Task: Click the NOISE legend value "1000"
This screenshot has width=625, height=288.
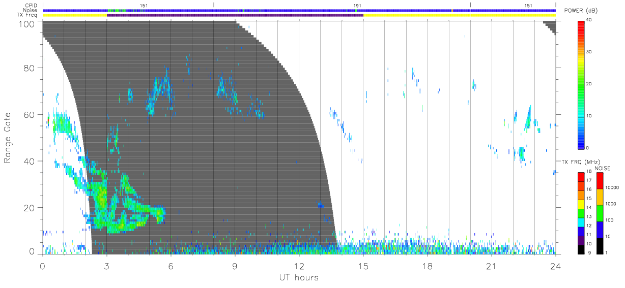Action: tap(611, 204)
